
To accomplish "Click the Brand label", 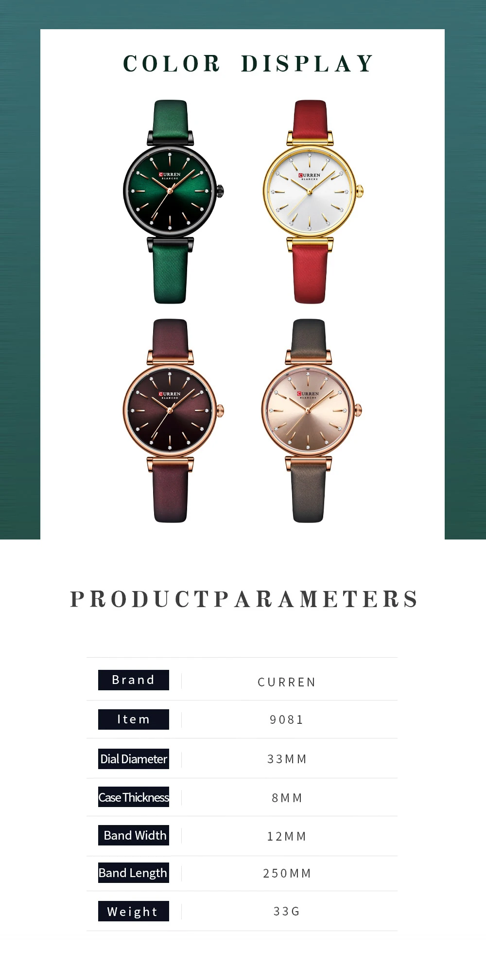I will point(134,680).
